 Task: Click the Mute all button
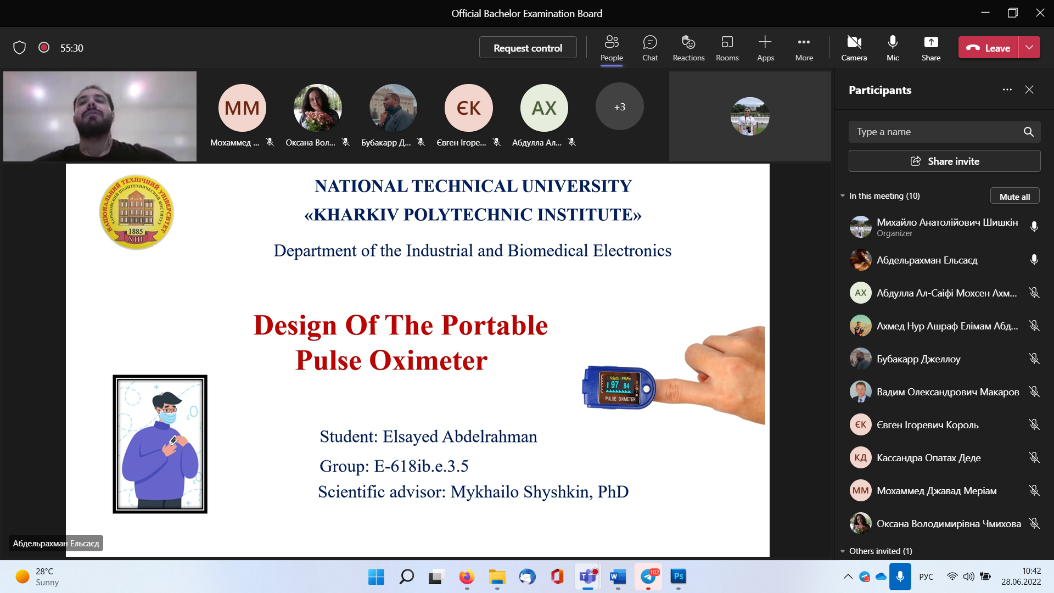[x=1014, y=197]
